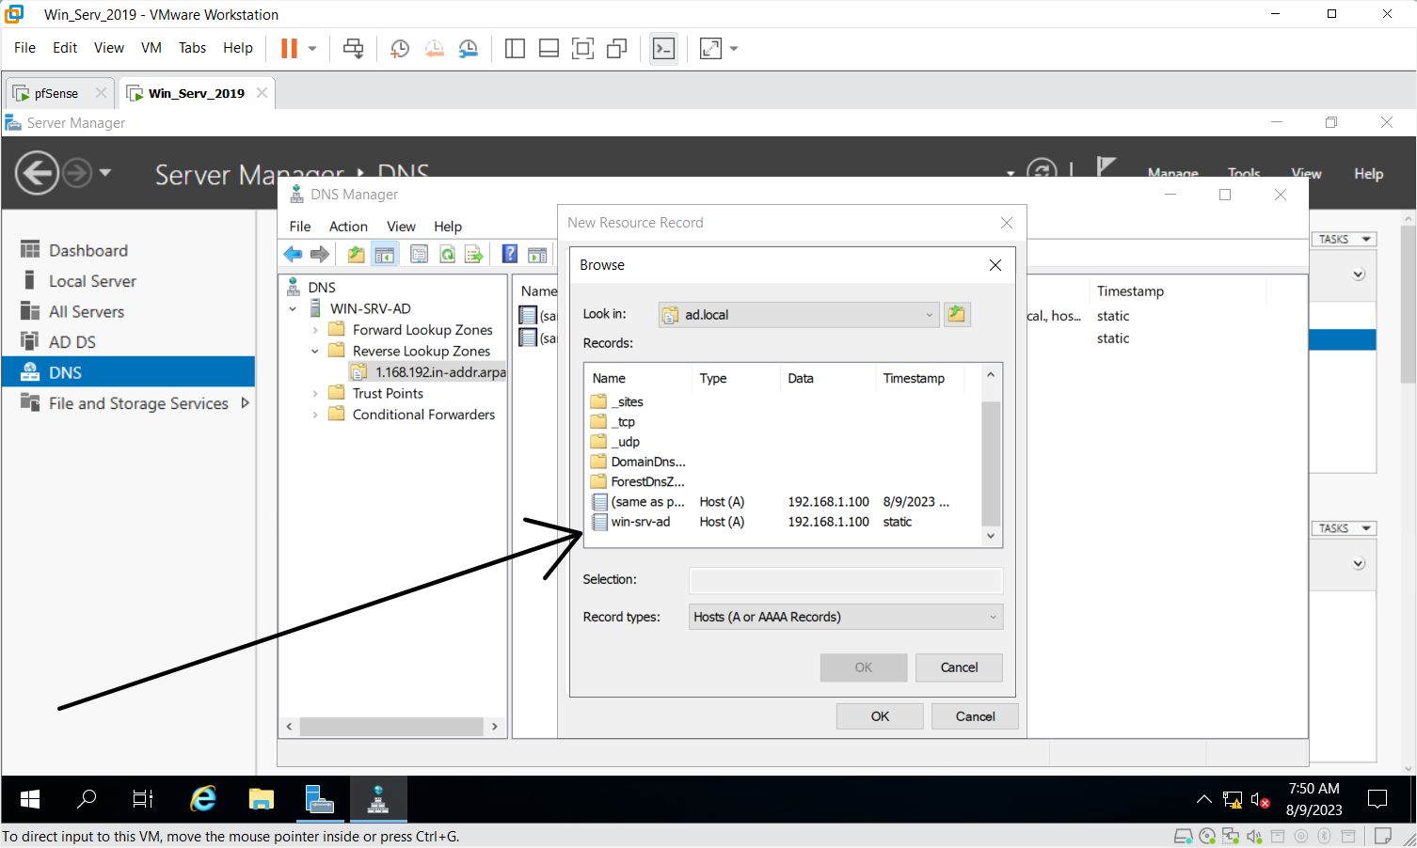
Task: Take a VM snapshot icon
Action: [400, 48]
